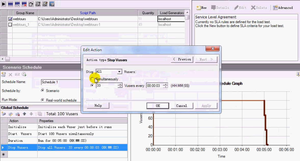Select the Simultaneously radio option
Screen dimensions: 300x161
[92, 79]
